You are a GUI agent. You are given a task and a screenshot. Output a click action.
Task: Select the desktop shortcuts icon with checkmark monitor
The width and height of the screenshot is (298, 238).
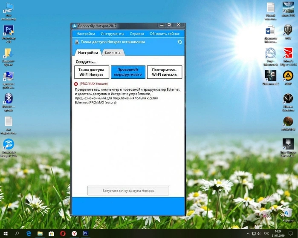tap(9, 80)
